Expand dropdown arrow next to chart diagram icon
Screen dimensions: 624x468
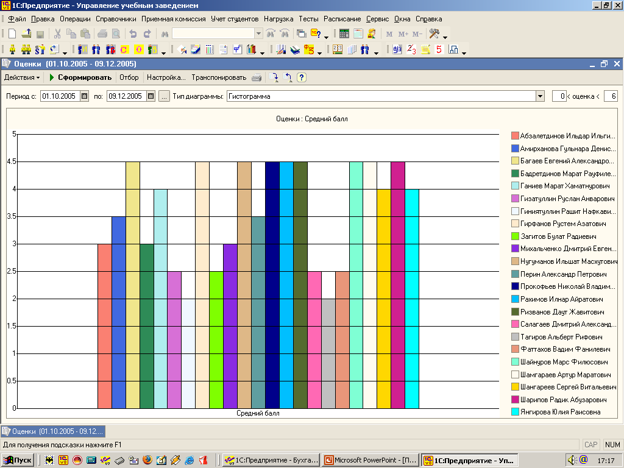(x=464, y=53)
